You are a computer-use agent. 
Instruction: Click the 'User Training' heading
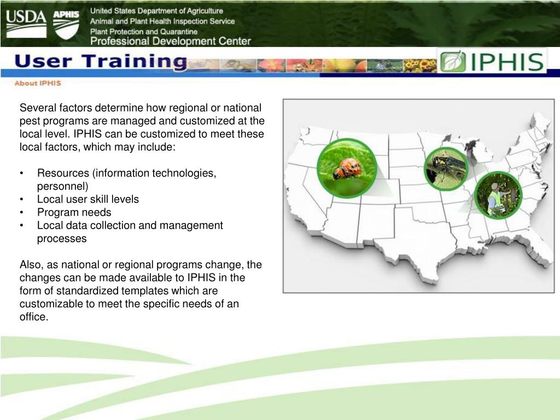point(101,61)
